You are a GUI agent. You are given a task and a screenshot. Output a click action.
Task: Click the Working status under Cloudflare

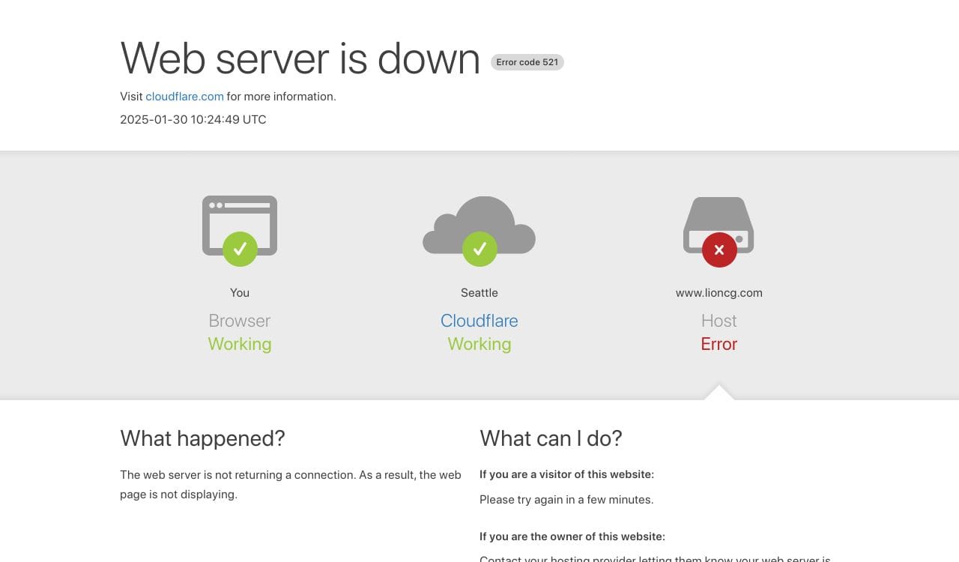click(x=479, y=344)
